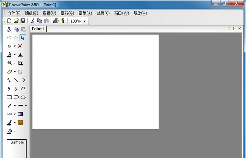Click the left tab scroll arrow
Image resolution: width=246 pixels, height=158 pixels.
[229, 29]
